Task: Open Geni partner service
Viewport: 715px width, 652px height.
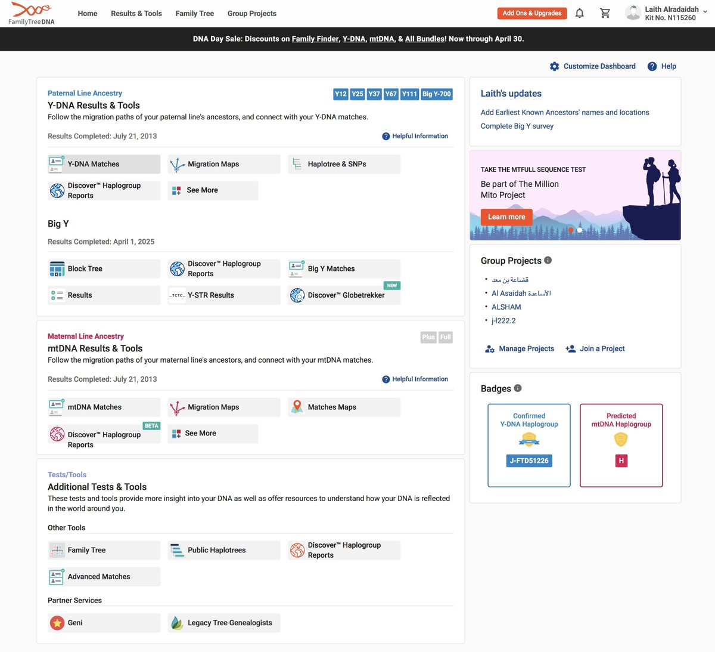Action: coord(104,623)
